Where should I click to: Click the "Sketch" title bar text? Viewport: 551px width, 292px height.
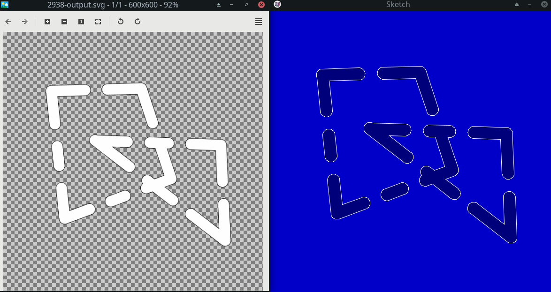[398, 5]
